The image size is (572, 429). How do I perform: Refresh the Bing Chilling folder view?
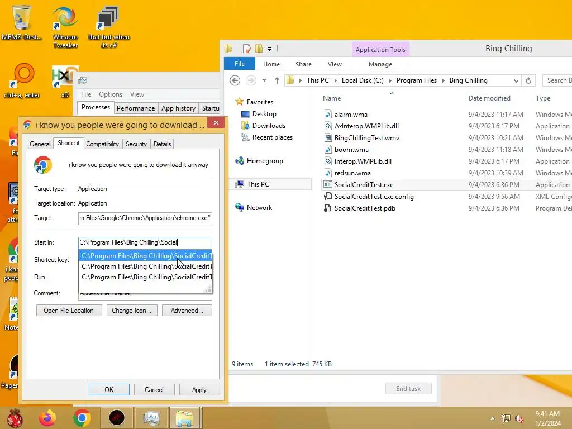(x=528, y=80)
